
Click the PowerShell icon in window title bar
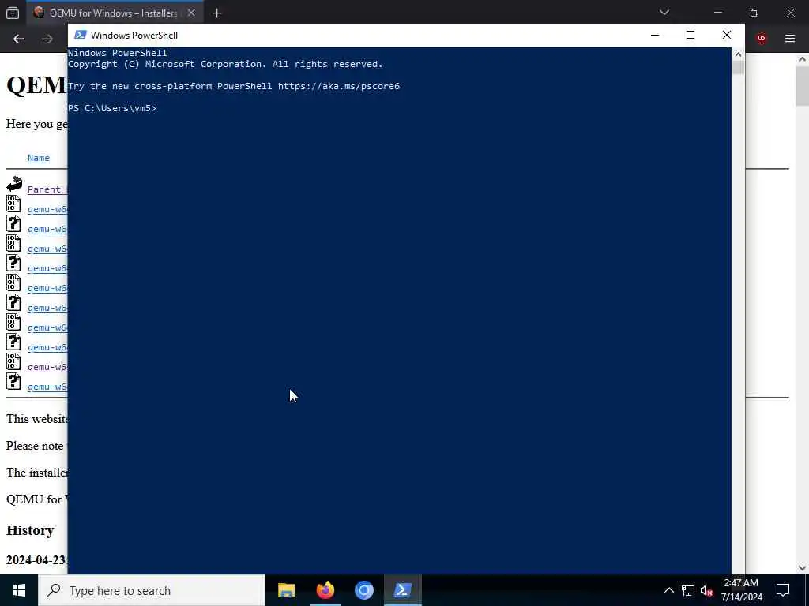pos(80,35)
